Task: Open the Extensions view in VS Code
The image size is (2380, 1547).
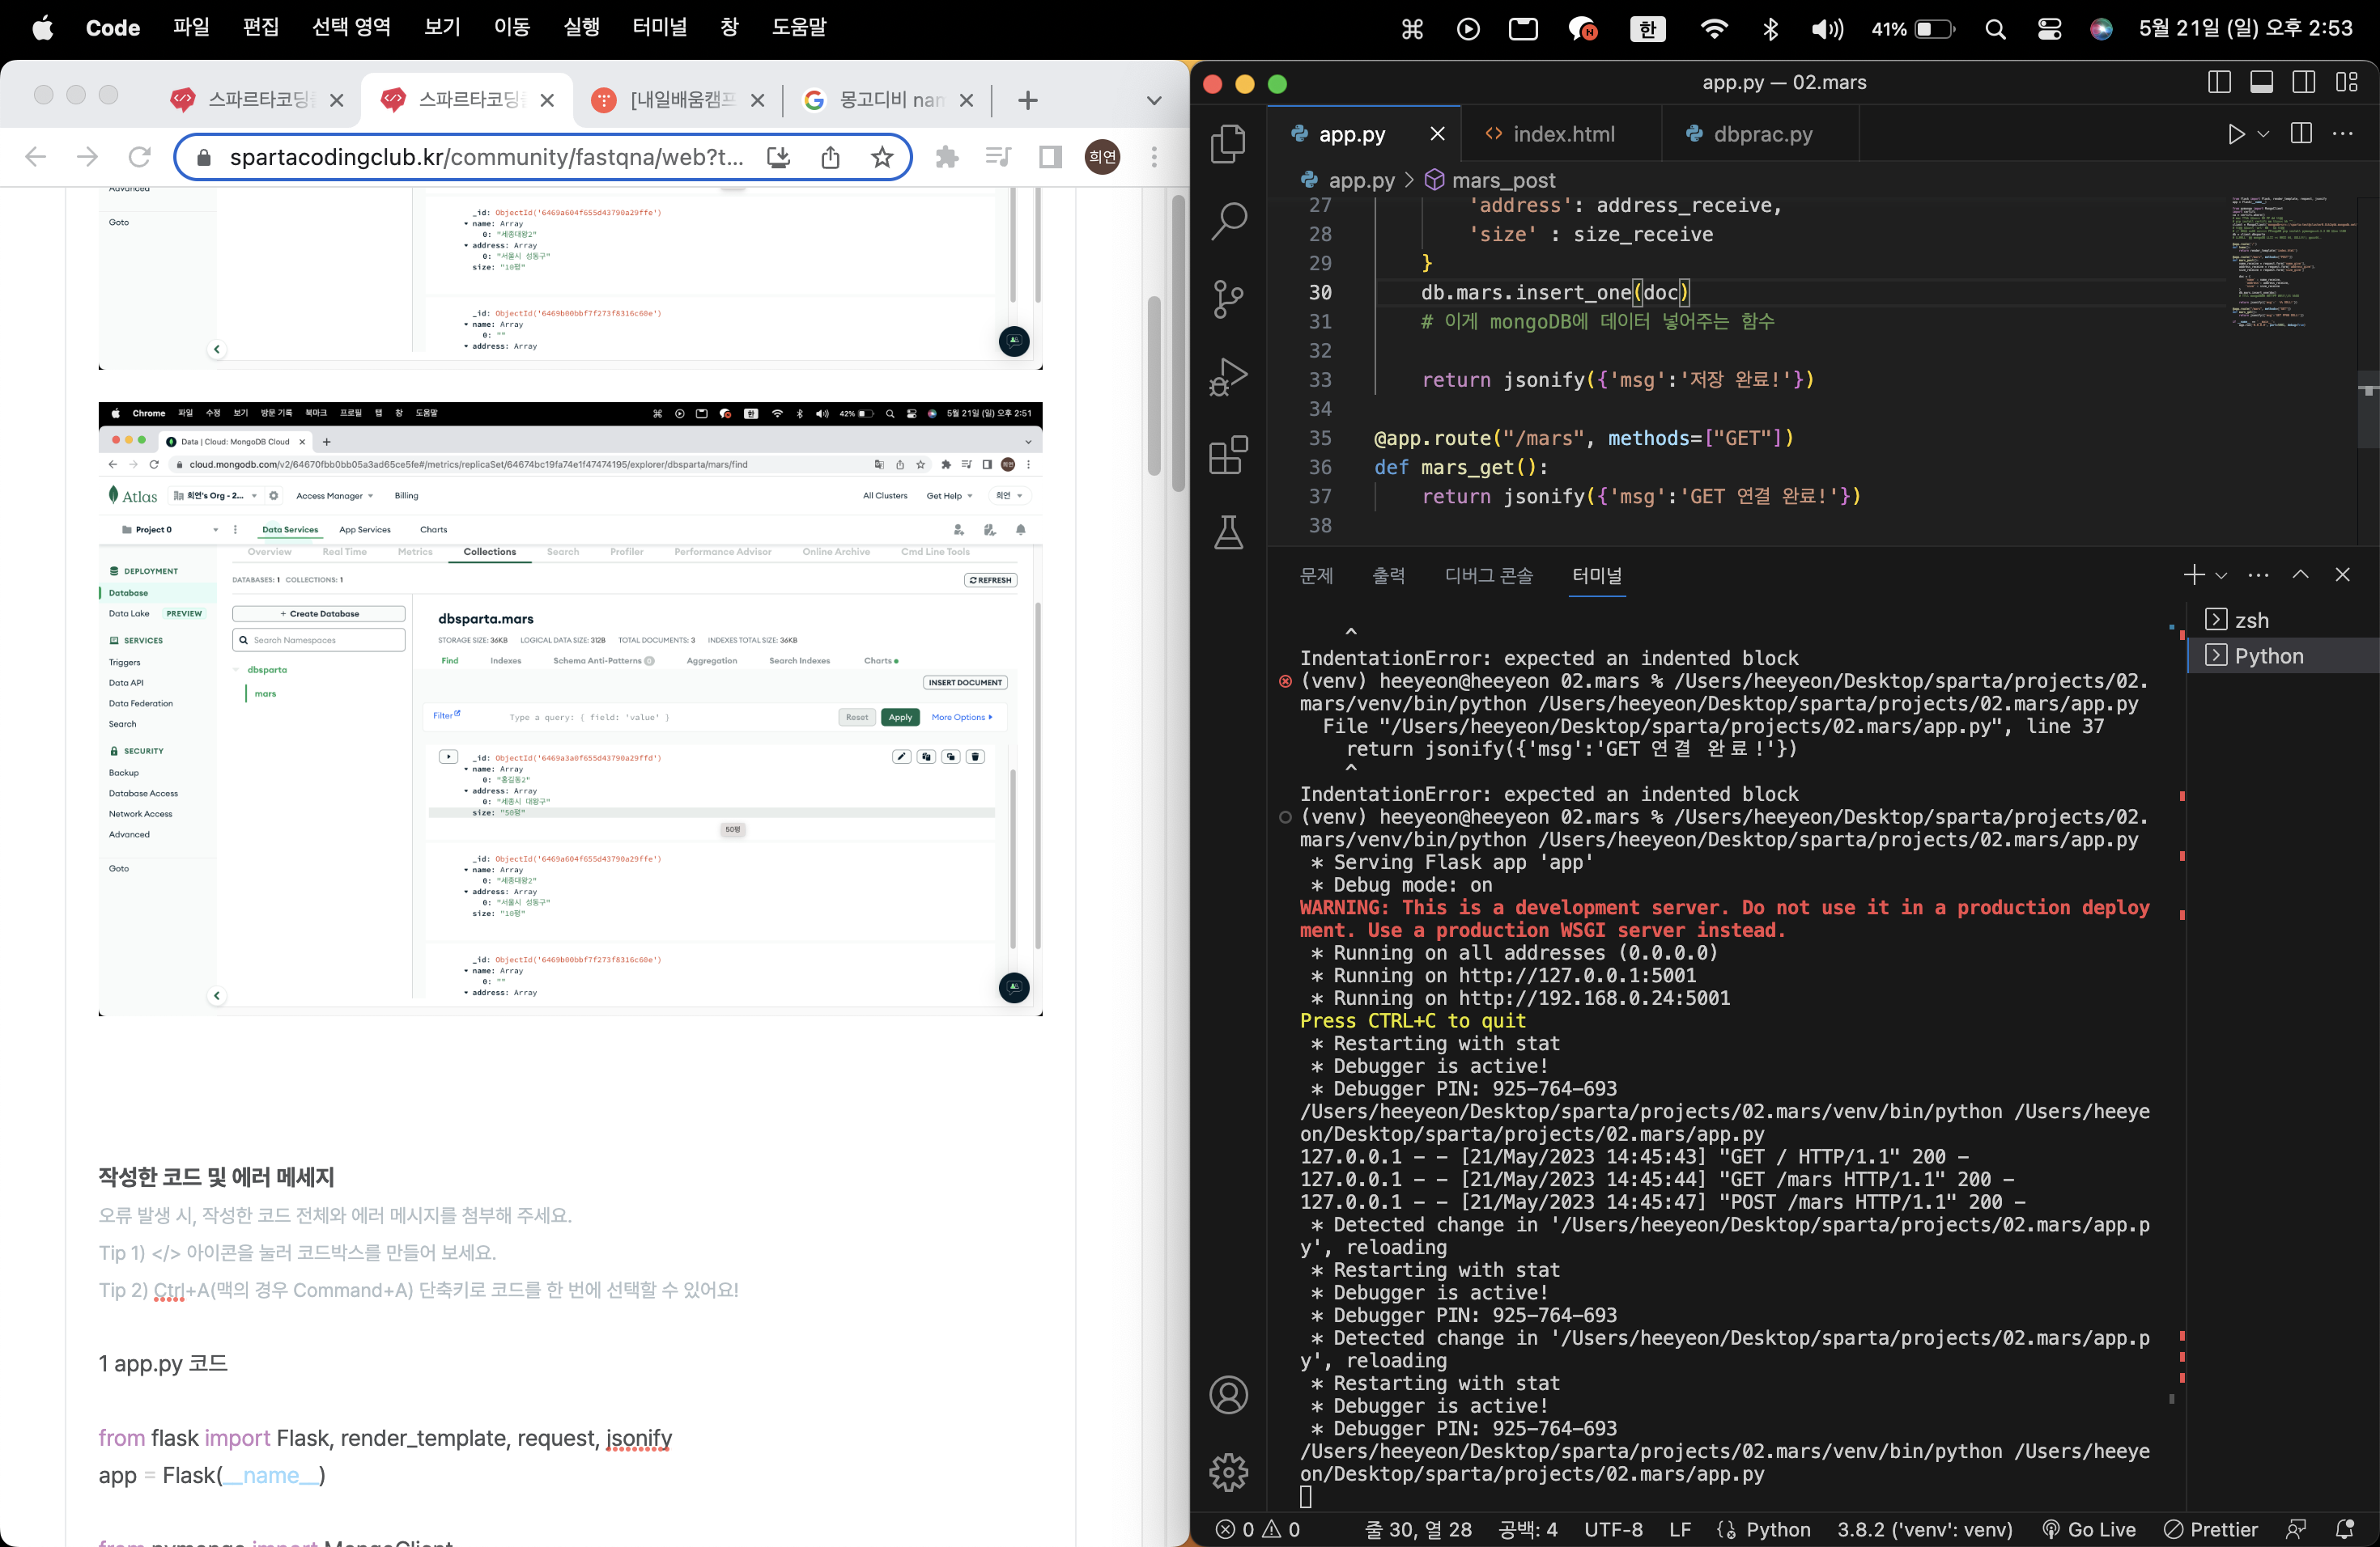Action: pyautogui.click(x=1228, y=455)
